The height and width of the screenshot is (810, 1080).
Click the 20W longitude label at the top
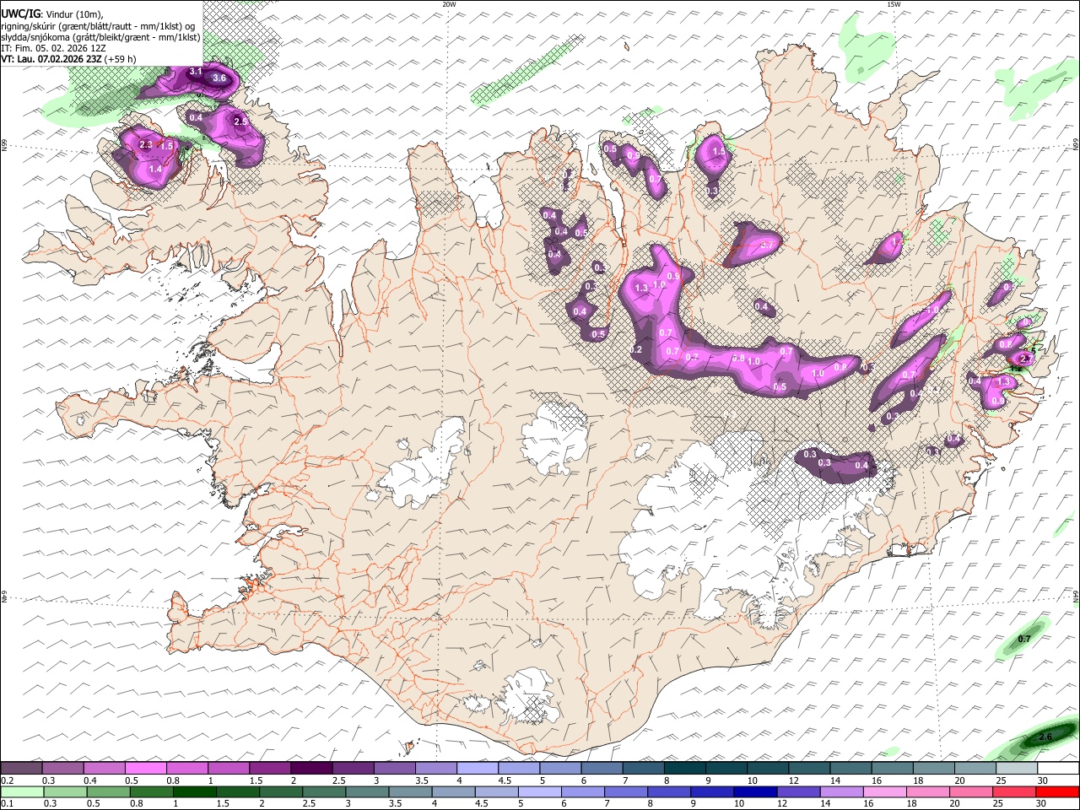449,4
